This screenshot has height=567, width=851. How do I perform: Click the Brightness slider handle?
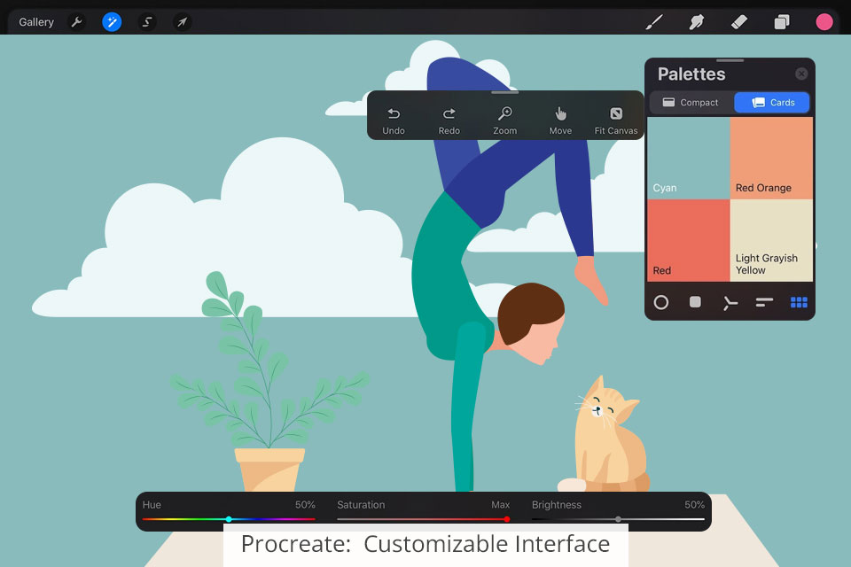tap(618, 519)
